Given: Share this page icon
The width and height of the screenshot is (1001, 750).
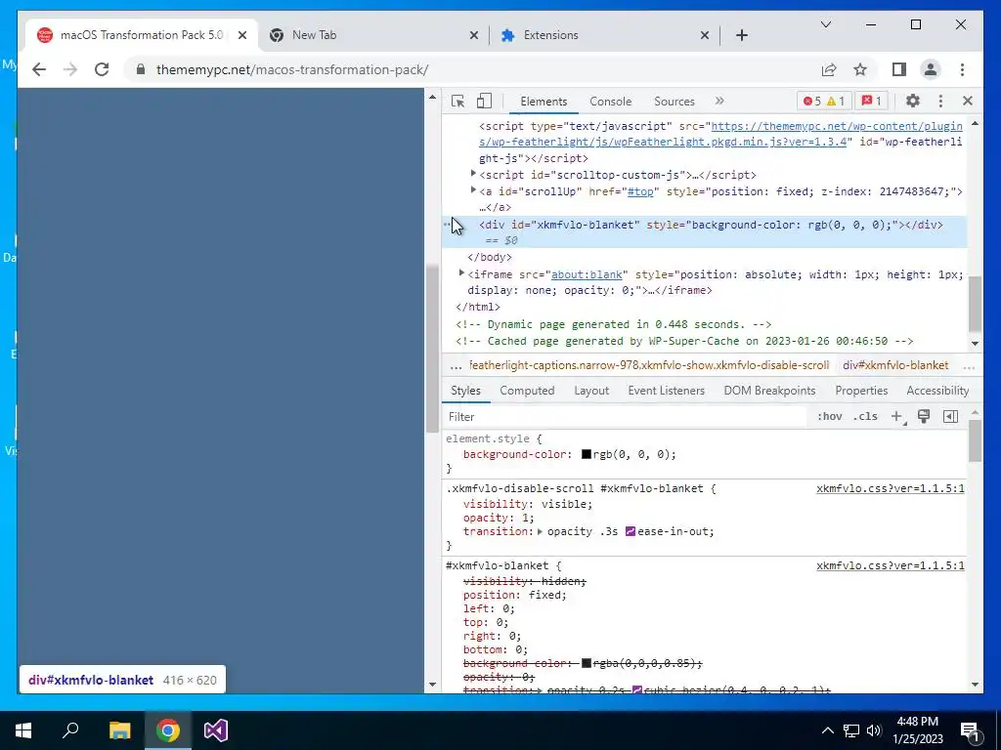Looking at the screenshot, I should (829, 69).
